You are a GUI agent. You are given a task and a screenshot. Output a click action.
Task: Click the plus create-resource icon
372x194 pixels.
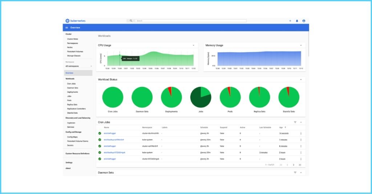tap(290, 21)
